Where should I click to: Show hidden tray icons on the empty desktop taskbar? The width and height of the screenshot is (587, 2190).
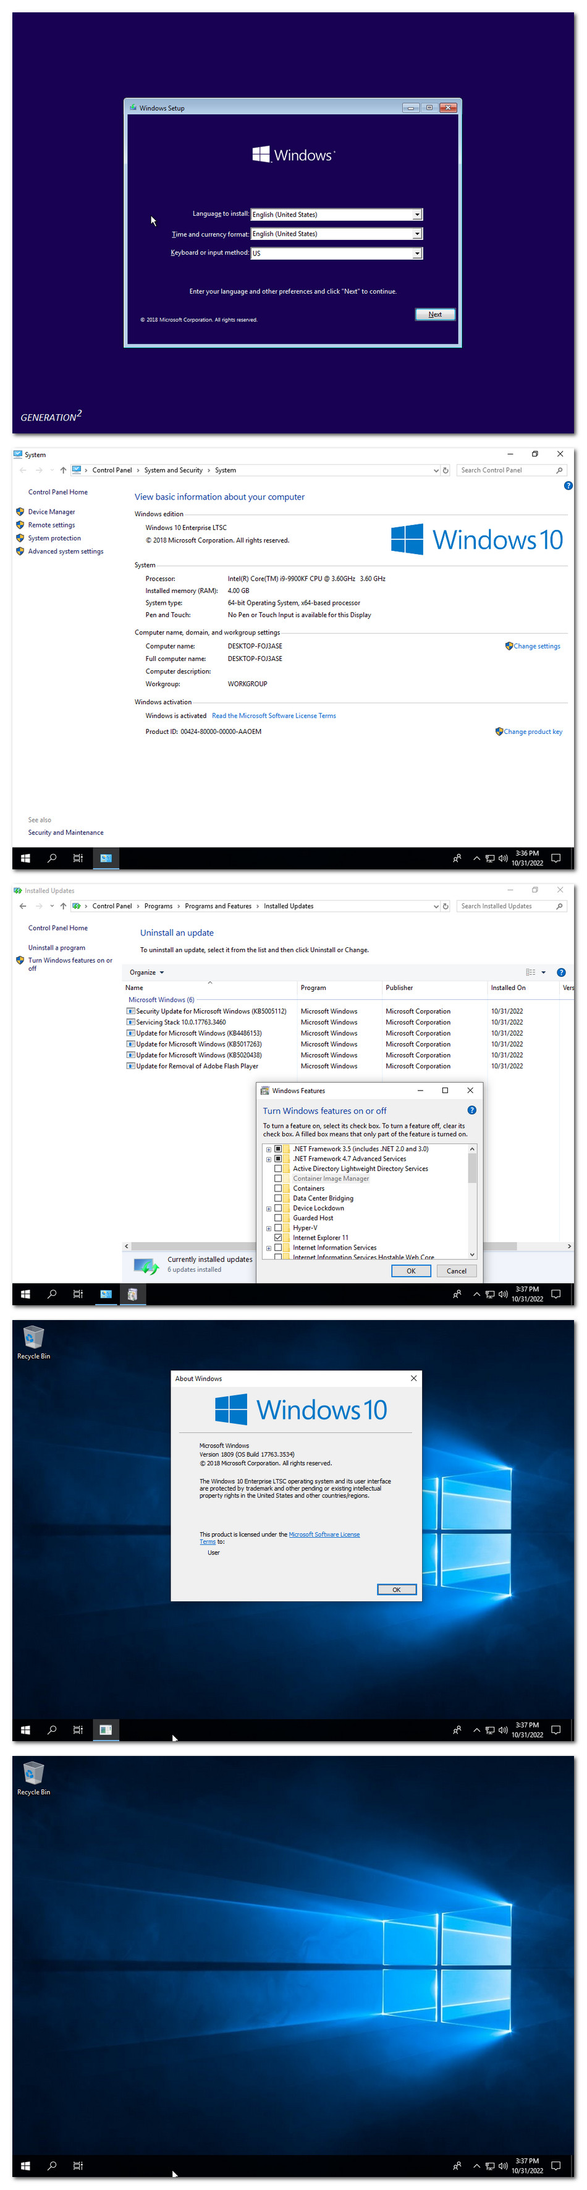point(476,2165)
